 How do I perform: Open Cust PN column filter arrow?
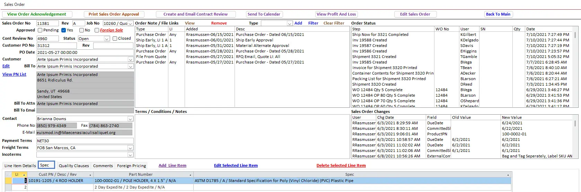90,175
